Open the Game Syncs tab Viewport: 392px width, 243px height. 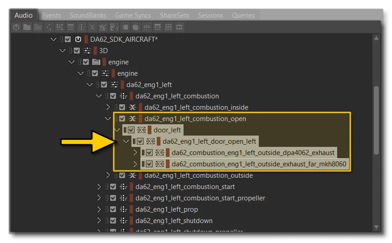(x=133, y=15)
